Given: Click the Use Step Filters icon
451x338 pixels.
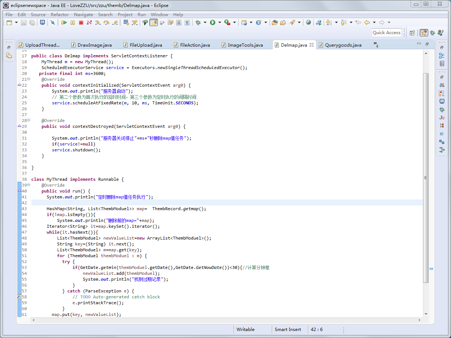Looking at the screenshot, I should [x=135, y=23].
